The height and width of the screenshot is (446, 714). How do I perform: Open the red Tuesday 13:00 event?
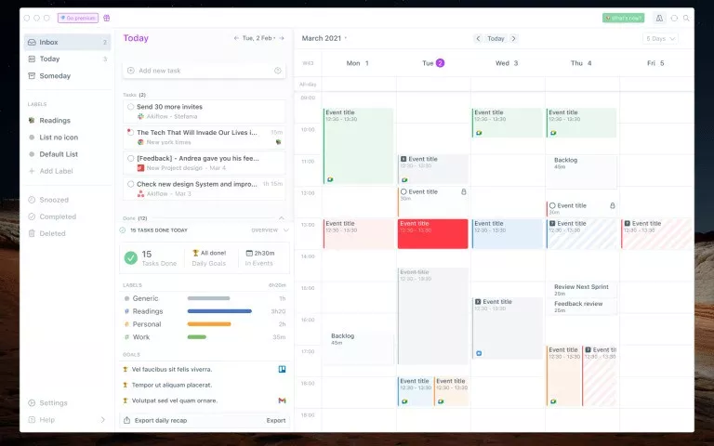[432, 234]
